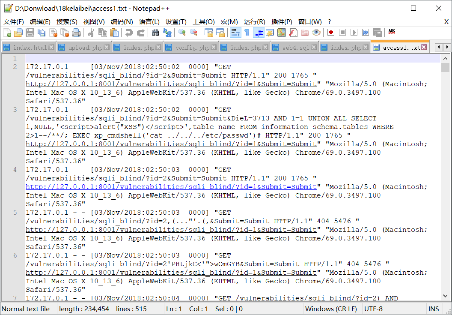Toggle file monitoring eye icon

click(x=316, y=33)
